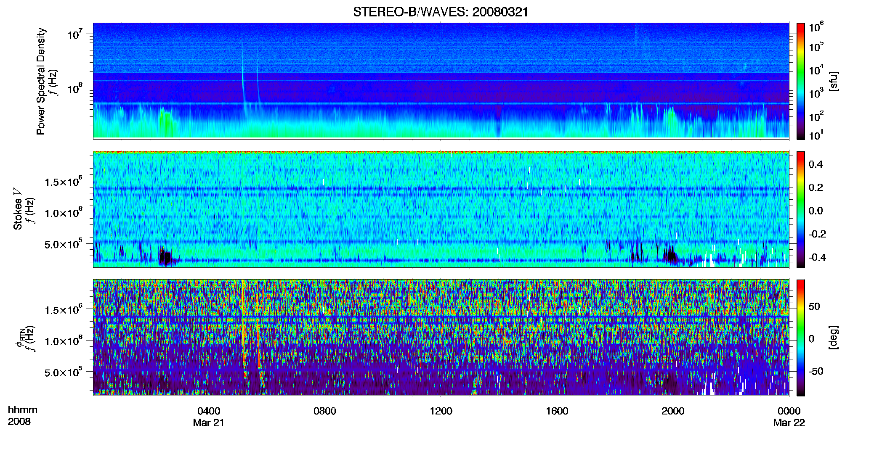This screenshot has height=454, width=882.
Task: Click the "[sfu]" color bar unit label
Action: [x=833, y=81]
